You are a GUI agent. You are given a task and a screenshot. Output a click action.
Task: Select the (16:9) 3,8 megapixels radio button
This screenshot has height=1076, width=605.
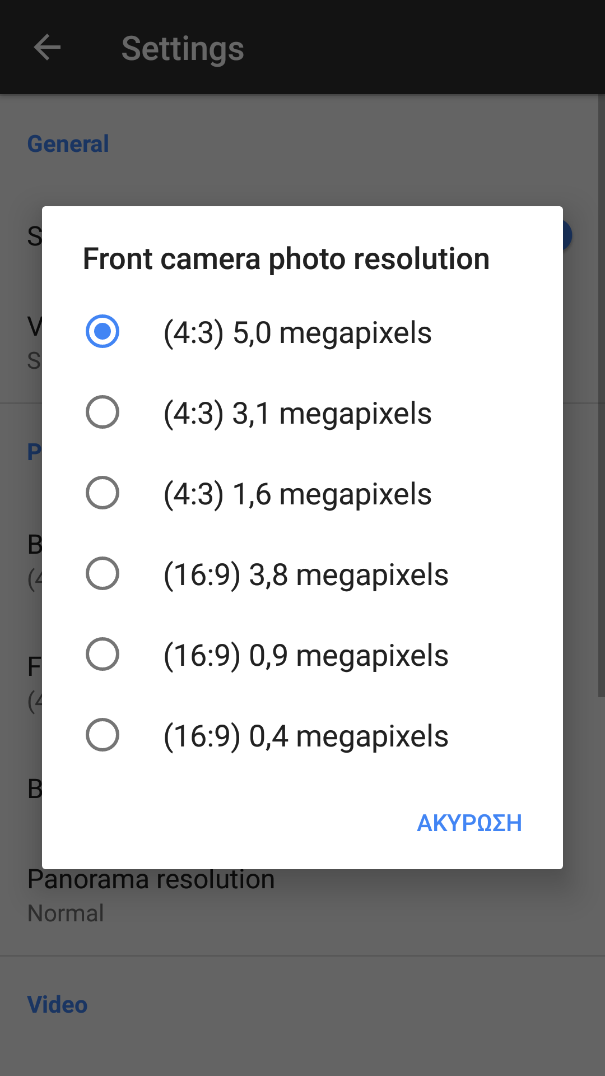[103, 573]
